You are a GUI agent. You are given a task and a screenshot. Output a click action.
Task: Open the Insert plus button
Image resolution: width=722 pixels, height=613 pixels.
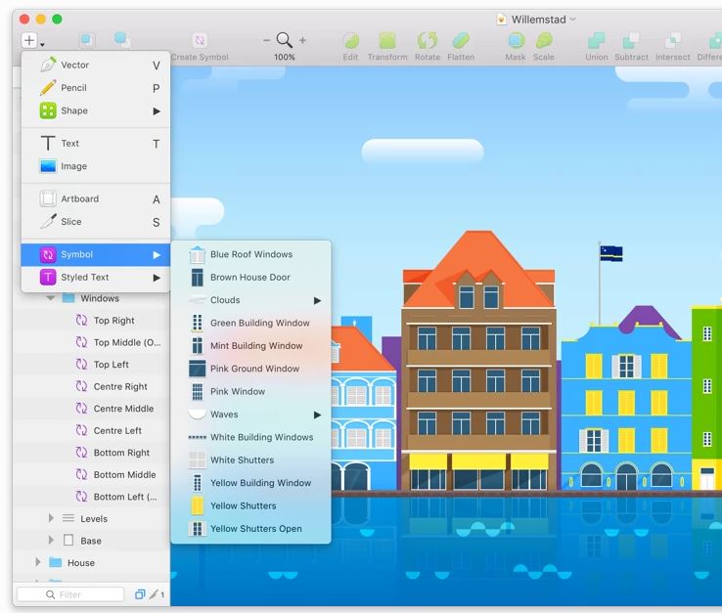pyautogui.click(x=30, y=40)
